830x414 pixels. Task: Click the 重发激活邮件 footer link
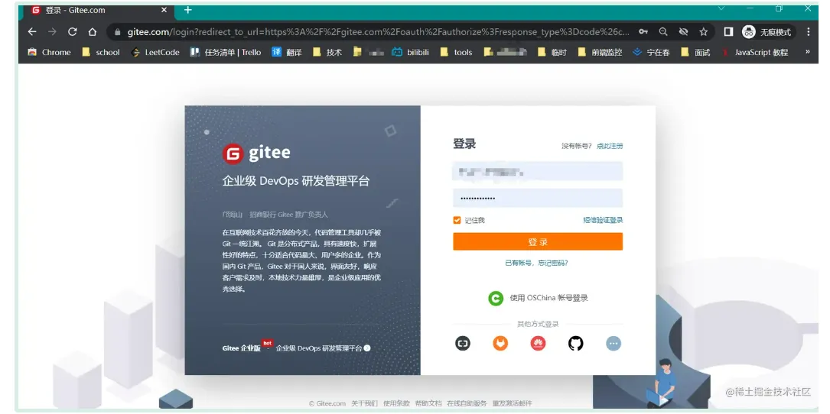(512, 403)
